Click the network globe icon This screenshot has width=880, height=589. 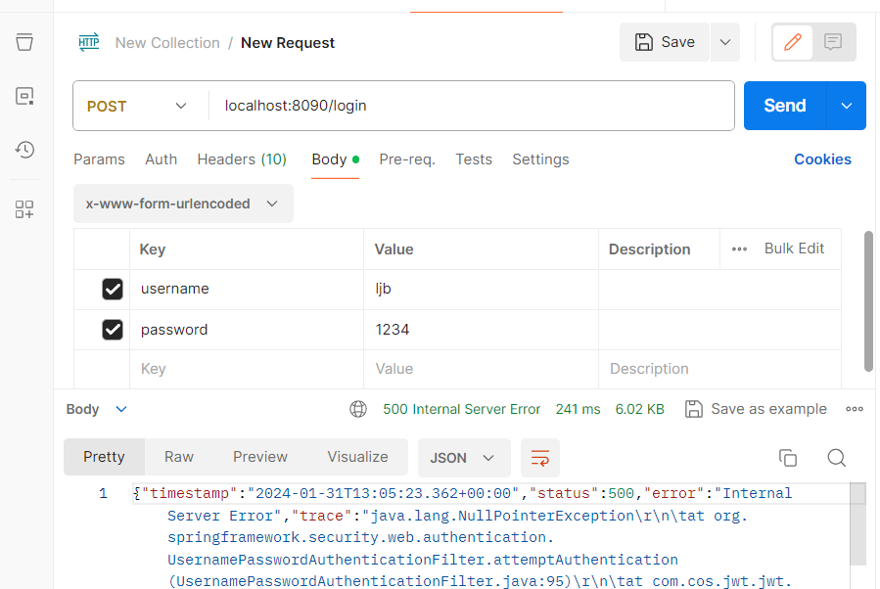click(358, 409)
